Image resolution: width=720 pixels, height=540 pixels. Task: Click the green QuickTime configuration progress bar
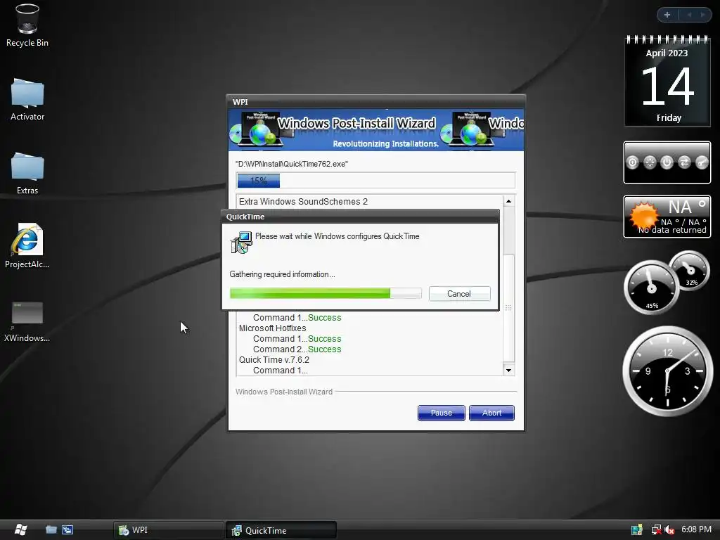pyautogui.click(x=326, y=293)
